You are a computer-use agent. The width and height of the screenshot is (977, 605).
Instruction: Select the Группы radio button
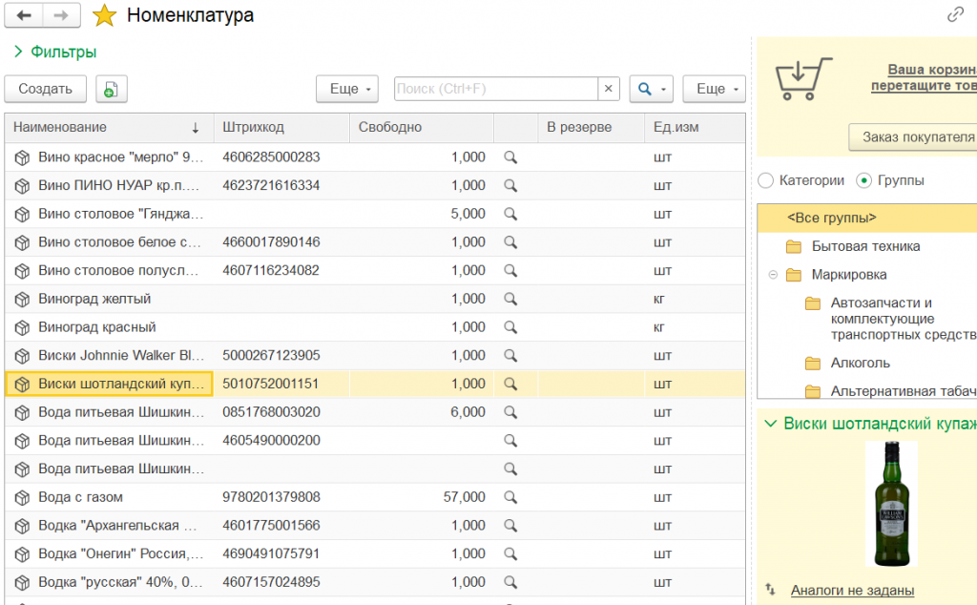pyautogui.click(x=864, y=180)
